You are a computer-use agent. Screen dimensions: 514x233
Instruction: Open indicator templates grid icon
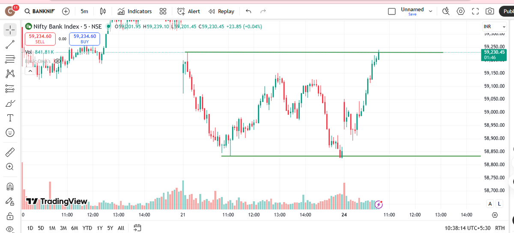(x=163, y=12)
